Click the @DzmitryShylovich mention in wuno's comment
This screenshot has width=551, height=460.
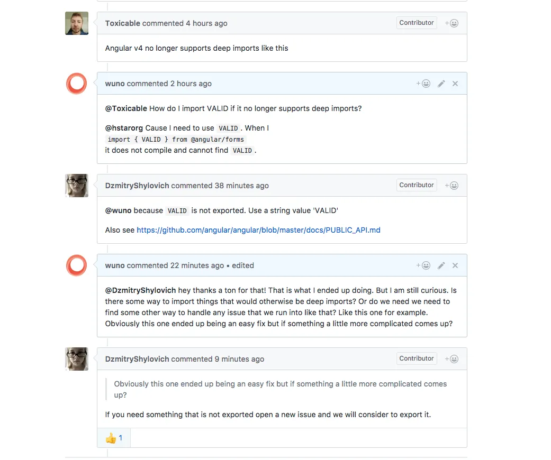coord(140,290)
